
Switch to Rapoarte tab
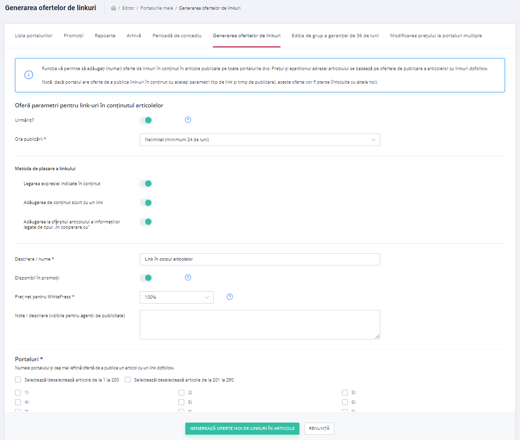click(x=105, y=35)
